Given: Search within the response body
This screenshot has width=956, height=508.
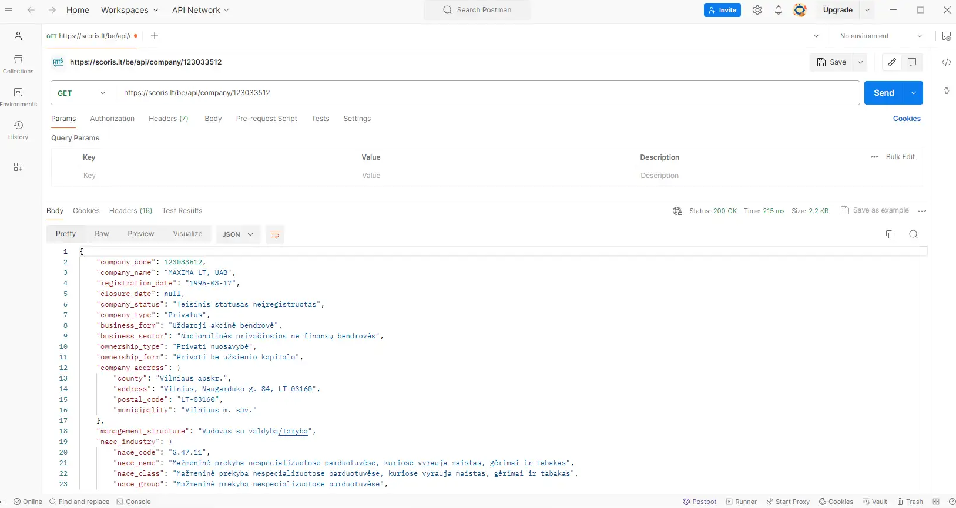Looking at the screenshot, I should [x=914, y=234].
